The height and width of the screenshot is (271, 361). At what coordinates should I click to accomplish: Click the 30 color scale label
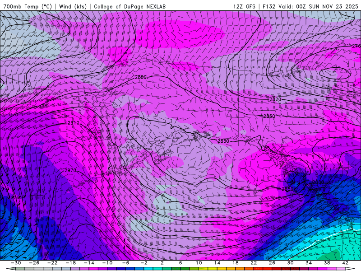[290, 263]
